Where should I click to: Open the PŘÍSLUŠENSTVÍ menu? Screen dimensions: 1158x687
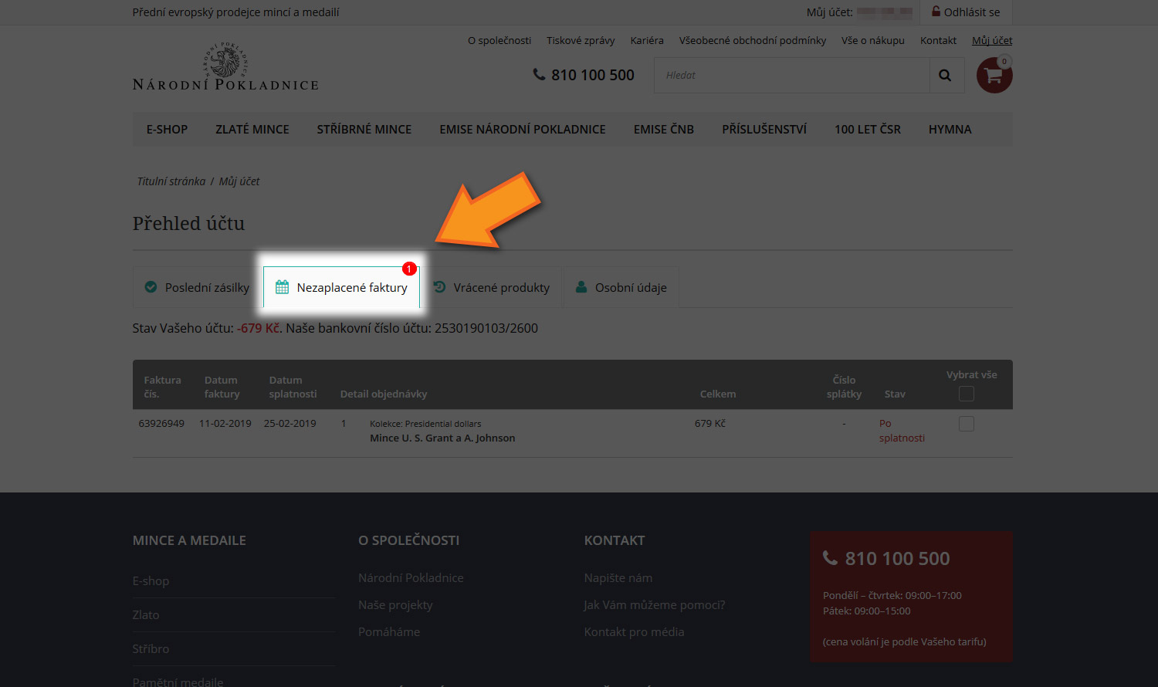(764, 130)
